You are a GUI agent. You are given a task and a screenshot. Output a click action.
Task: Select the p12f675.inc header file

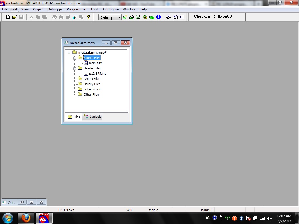(x=98, y=73)
